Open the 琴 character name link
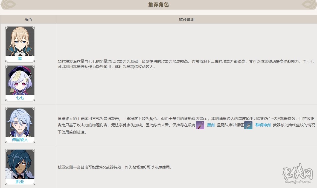Image resolution: width=317 pixels, height=188 pixels. [20, 59]
